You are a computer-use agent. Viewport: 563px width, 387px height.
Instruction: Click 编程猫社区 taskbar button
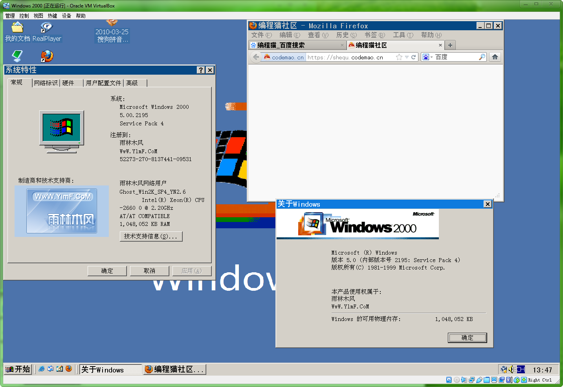point(175,369)
